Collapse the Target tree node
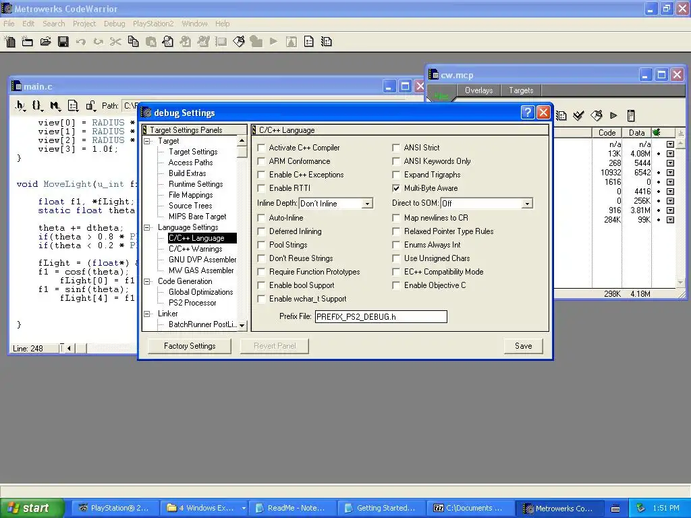 tap(147, 142)
